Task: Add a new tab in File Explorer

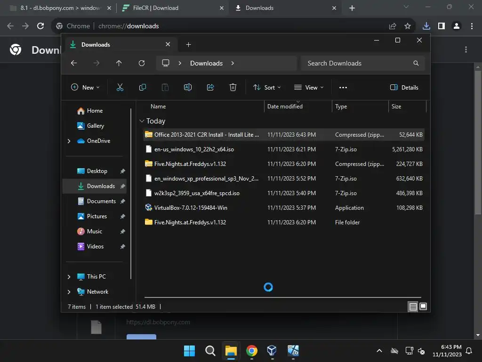Action: coord(188,45)
